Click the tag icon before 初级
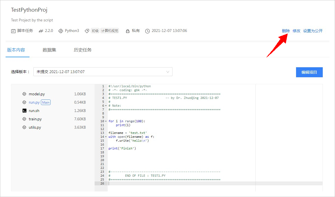Viewport: 335px width, 197px height. 87,31
